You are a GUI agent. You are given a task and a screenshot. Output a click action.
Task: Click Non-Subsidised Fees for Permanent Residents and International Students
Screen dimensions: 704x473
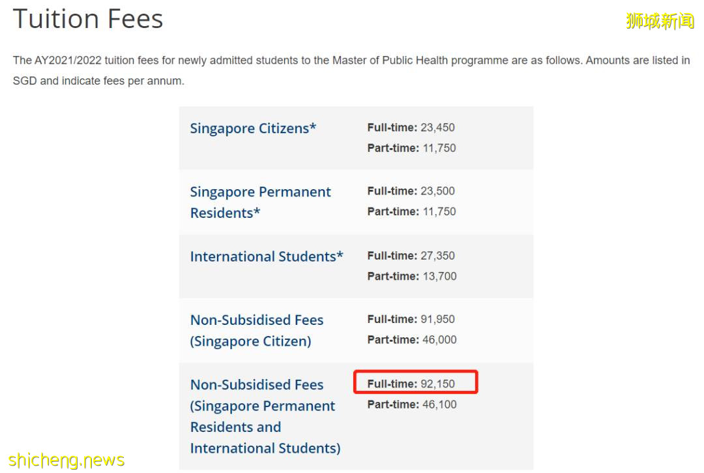coord(265,416)
